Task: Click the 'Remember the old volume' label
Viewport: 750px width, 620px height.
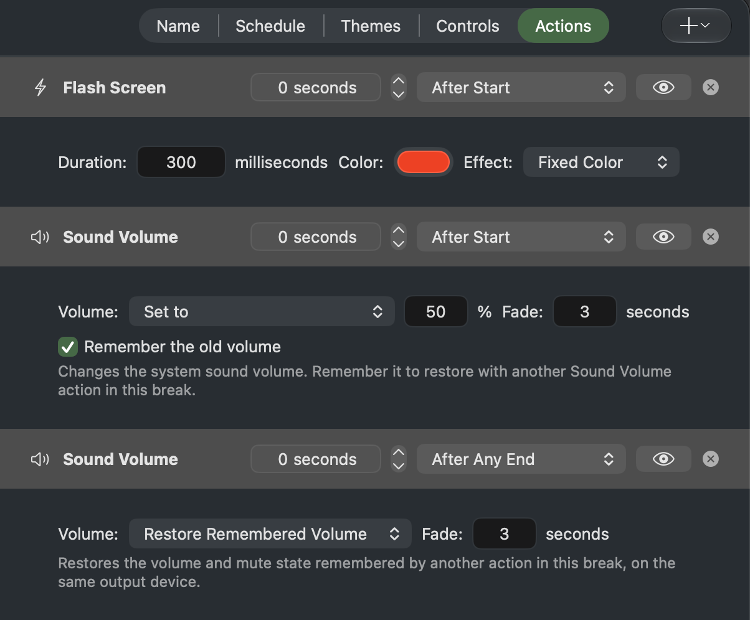Action: tap(183, 347)
